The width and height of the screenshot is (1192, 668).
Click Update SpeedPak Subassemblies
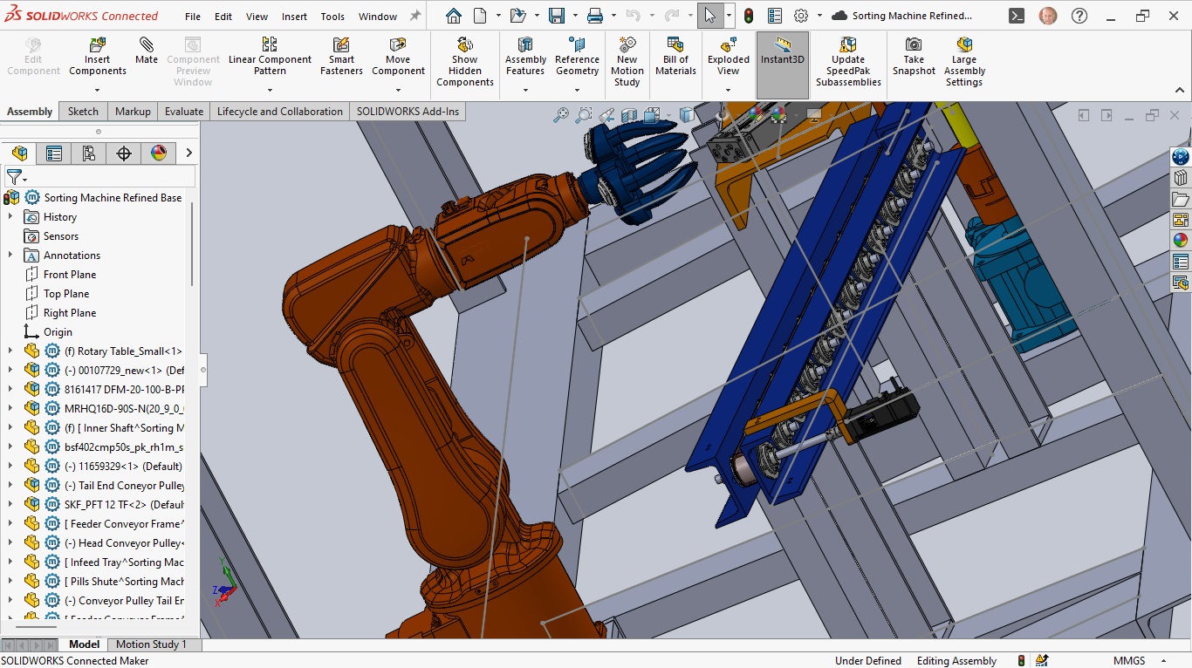coord(848,62)
